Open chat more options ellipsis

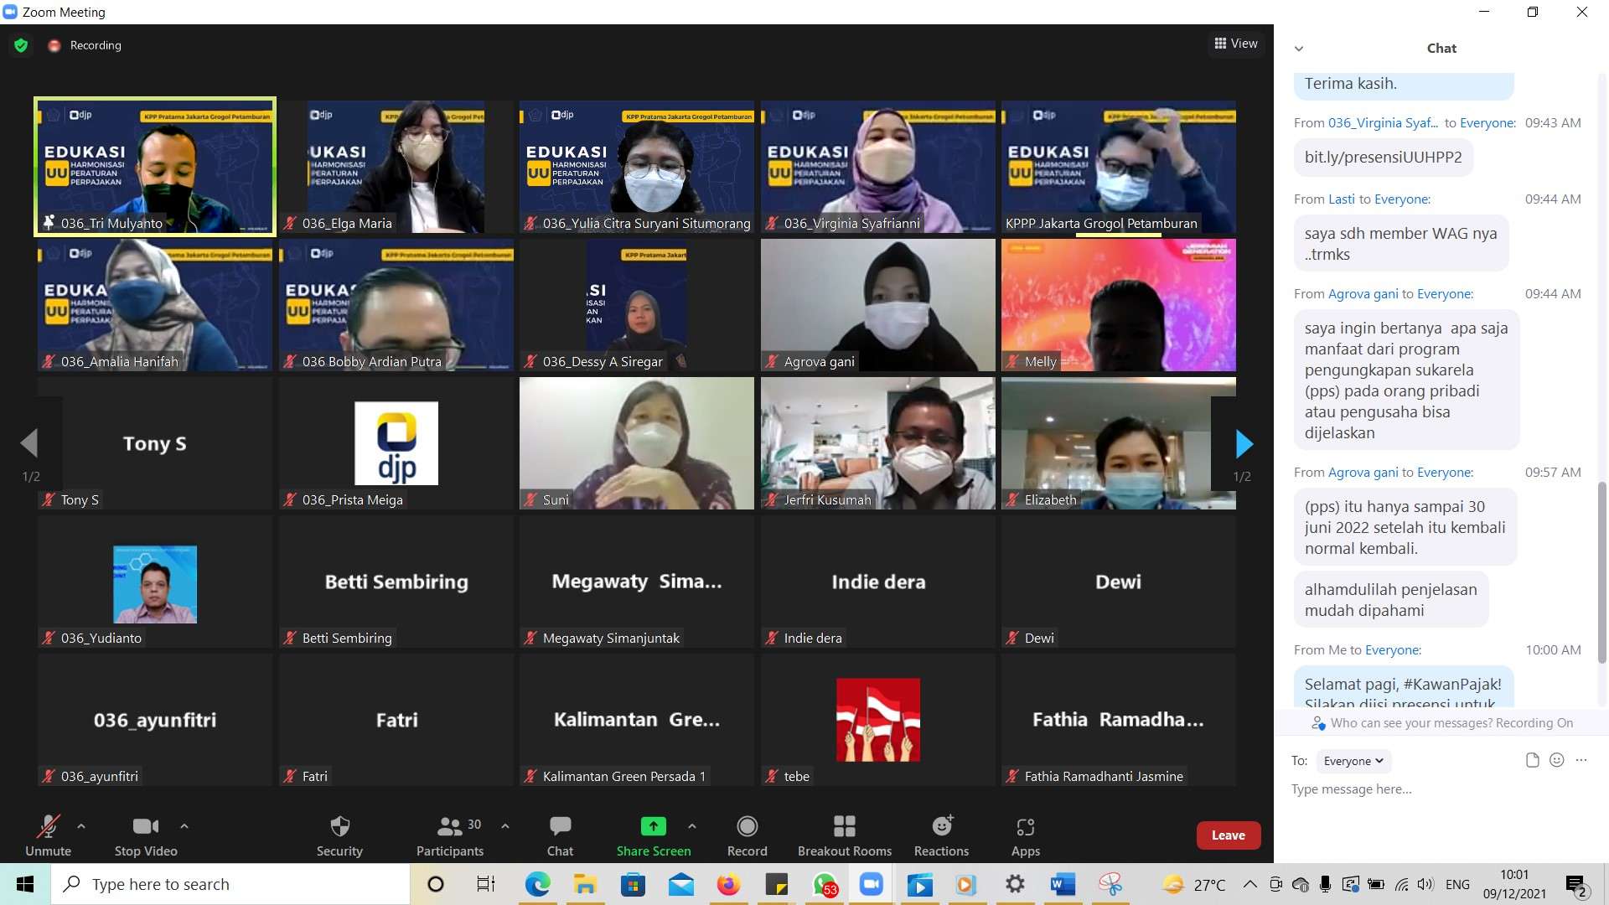point(1581,760)
